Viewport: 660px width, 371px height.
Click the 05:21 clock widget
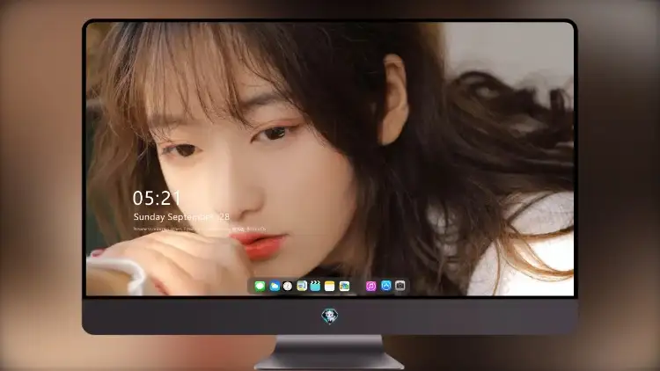[157, 198]
